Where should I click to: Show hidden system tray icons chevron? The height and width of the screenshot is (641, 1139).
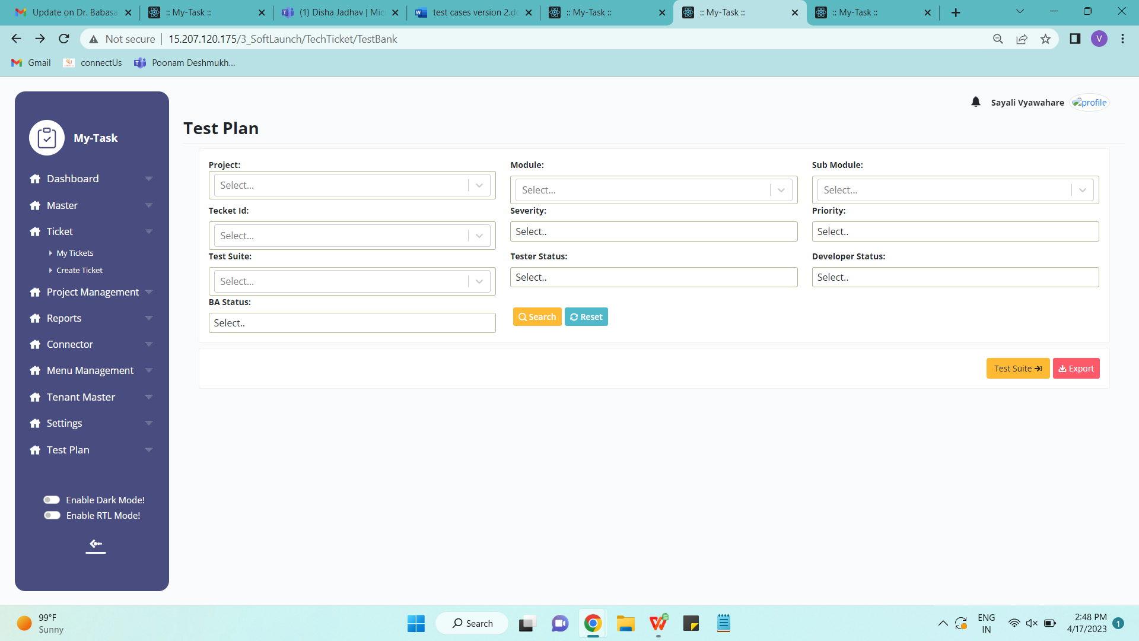pyautogui.click(x=943, y=623)
